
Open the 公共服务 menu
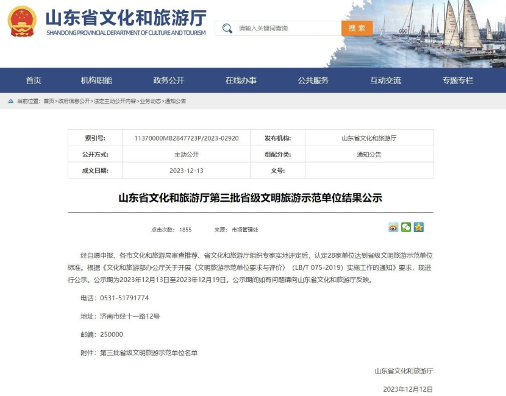[x=313, y=80]
